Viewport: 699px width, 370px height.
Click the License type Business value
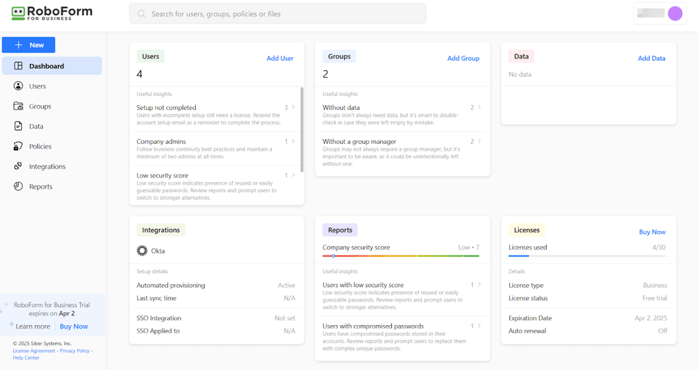pyautogui.click(x=655, y=286)
